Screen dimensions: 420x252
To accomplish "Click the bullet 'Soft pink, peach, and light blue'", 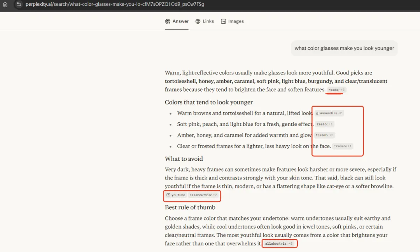I will (x=245, y=124).
